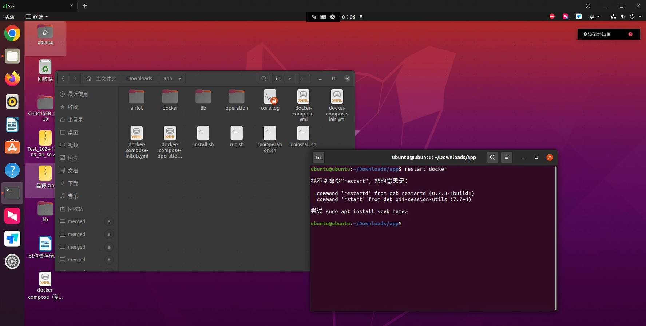Open view options dropdown arrow
Viewport: 646px width, 326px height.
[x=290, y=78]
